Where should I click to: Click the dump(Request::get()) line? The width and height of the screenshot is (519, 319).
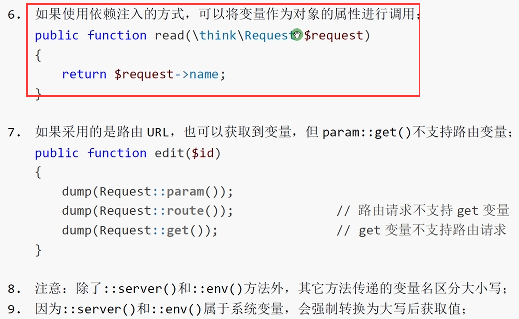click(140, 230)
